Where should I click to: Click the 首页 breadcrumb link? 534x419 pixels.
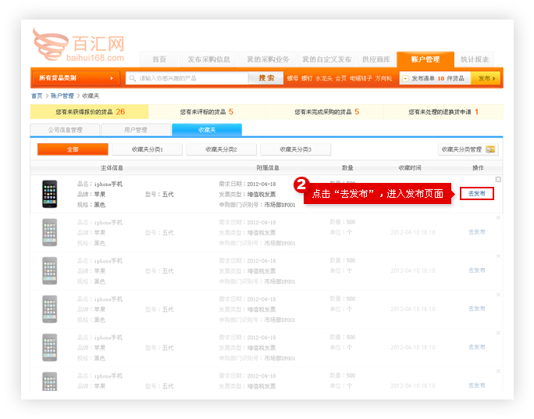[37, 95]
